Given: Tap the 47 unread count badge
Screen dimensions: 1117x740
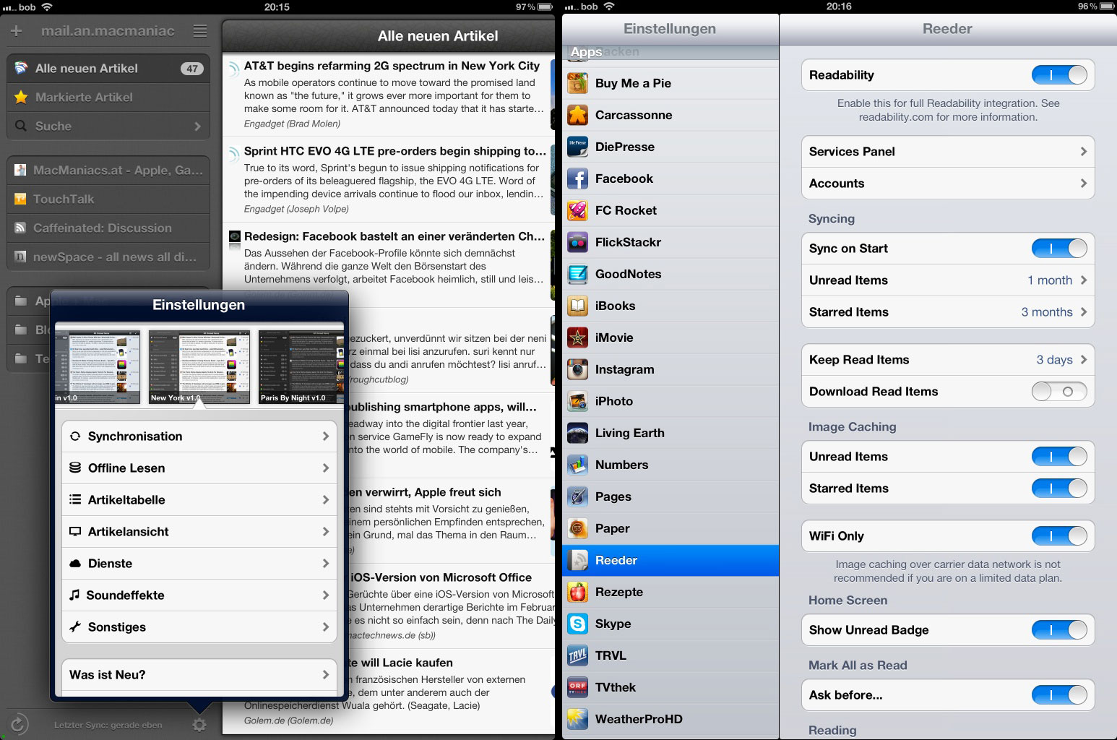Looking at the screenshot, I should [191, 69].
